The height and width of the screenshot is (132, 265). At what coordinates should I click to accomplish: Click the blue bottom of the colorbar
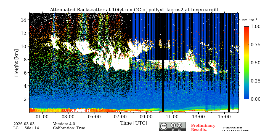(x=246, y=97)
